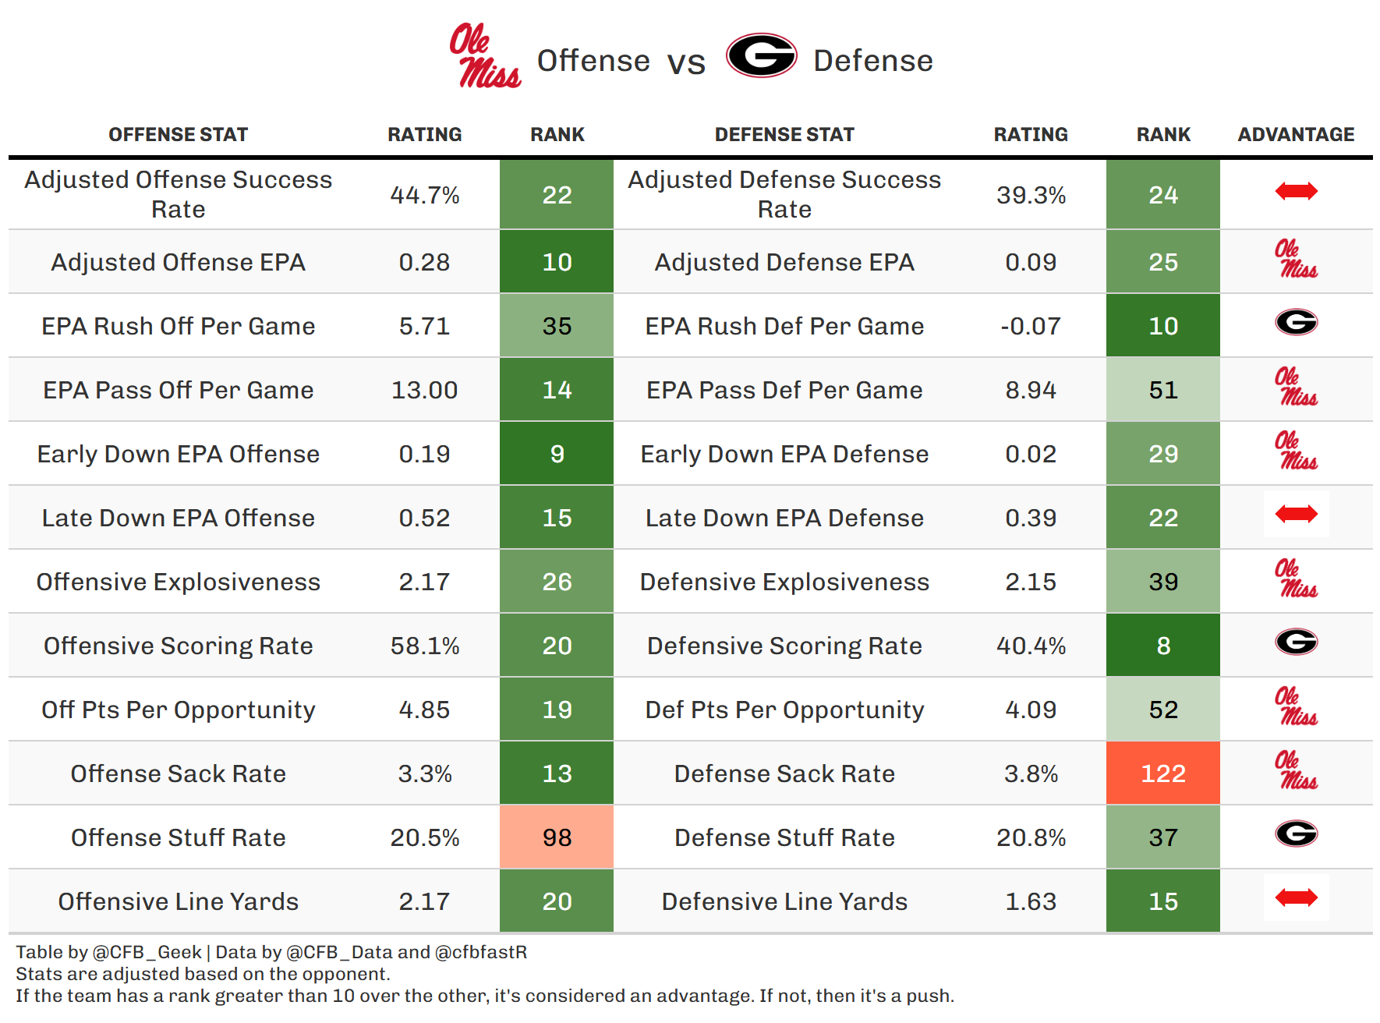Click the push arrow in the Success Rate row

point(1296,191)
